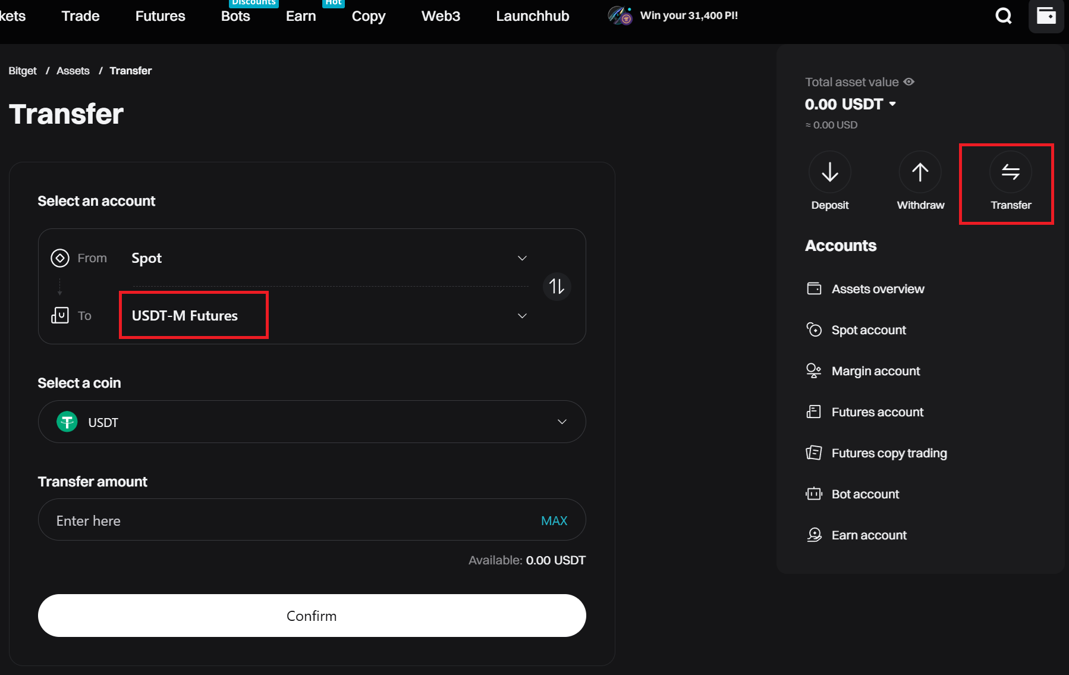Expand the From Spot account chevron

coord(522,258)
